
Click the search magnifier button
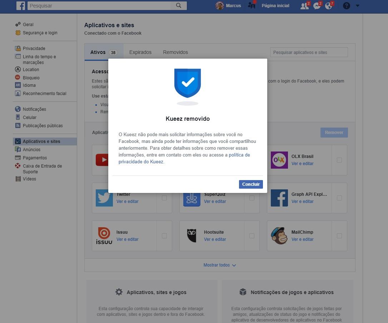(x=178, y=5)
